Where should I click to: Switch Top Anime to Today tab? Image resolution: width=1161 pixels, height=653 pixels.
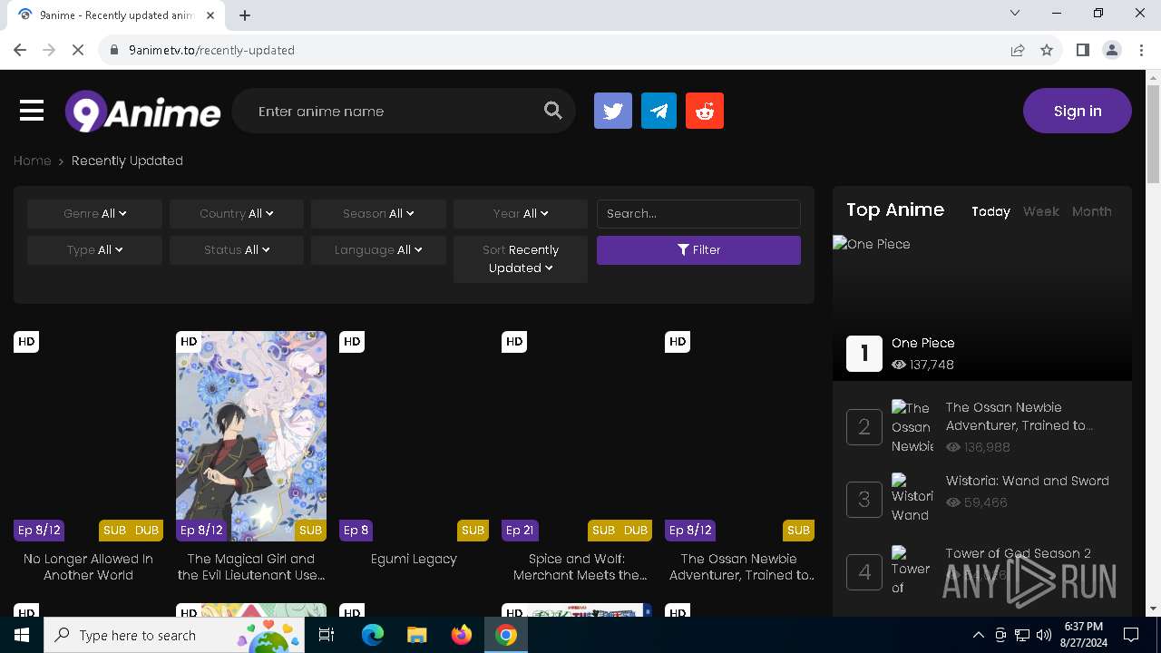(x=990, y=211)
